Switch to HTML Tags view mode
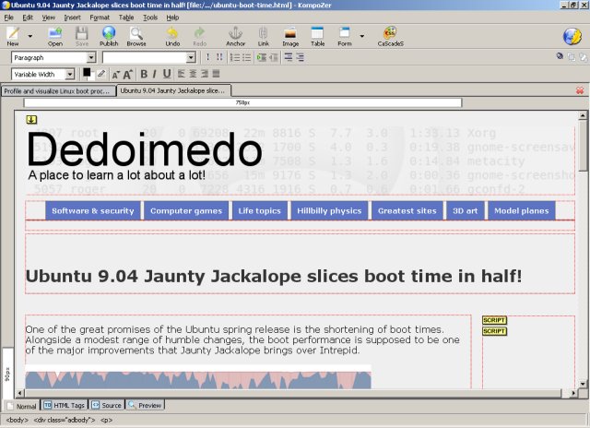Screen dimensions: 590x428 point(65,405)
